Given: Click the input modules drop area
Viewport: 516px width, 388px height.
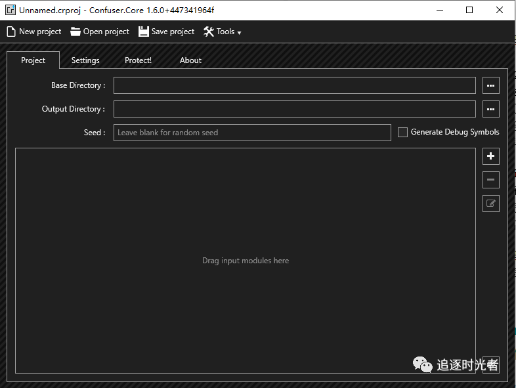Looking at the screenshot, I should coord(245,261).
